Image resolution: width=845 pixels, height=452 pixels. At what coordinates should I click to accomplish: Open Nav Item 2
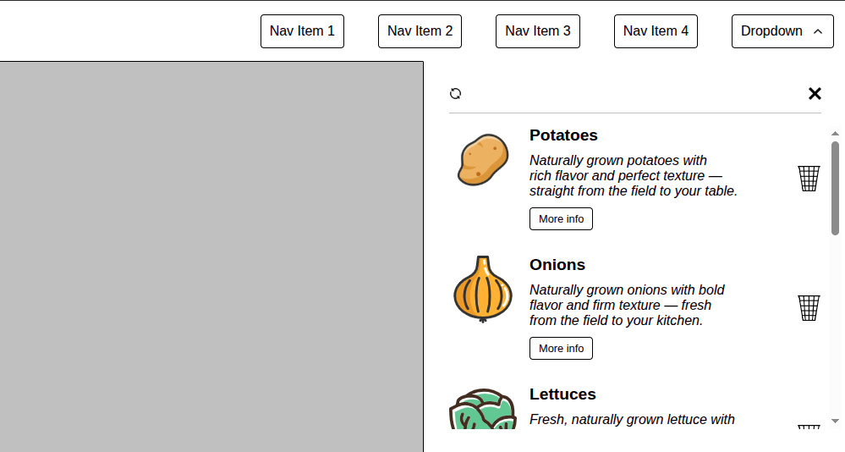tap(420, 31)
